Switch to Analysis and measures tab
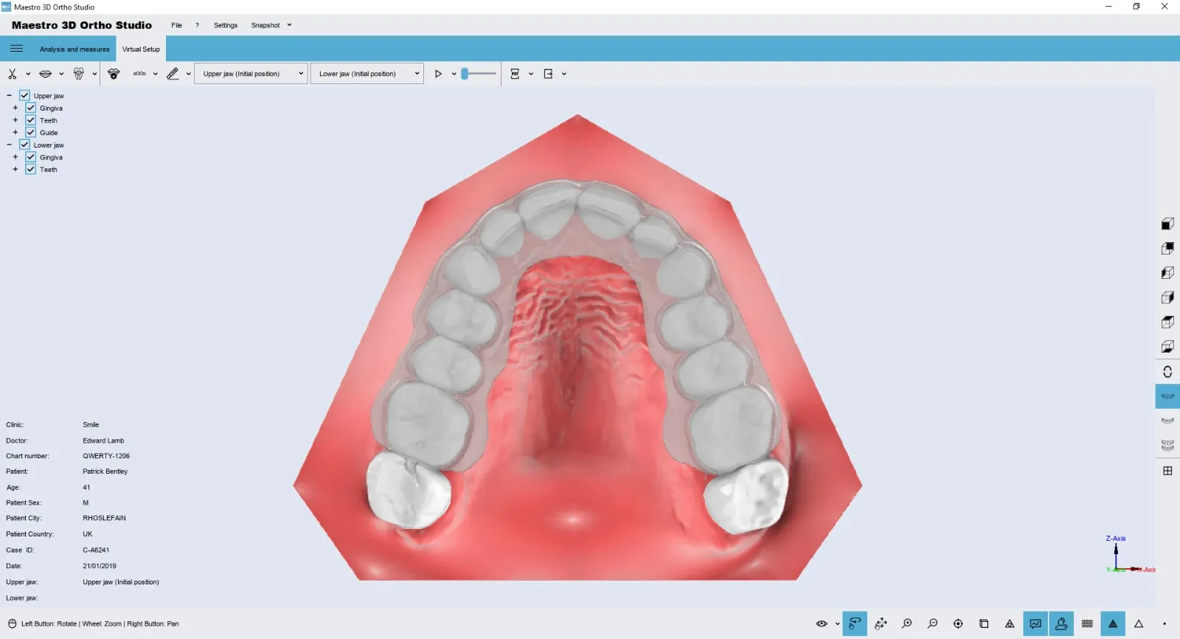 coord(74,49)
